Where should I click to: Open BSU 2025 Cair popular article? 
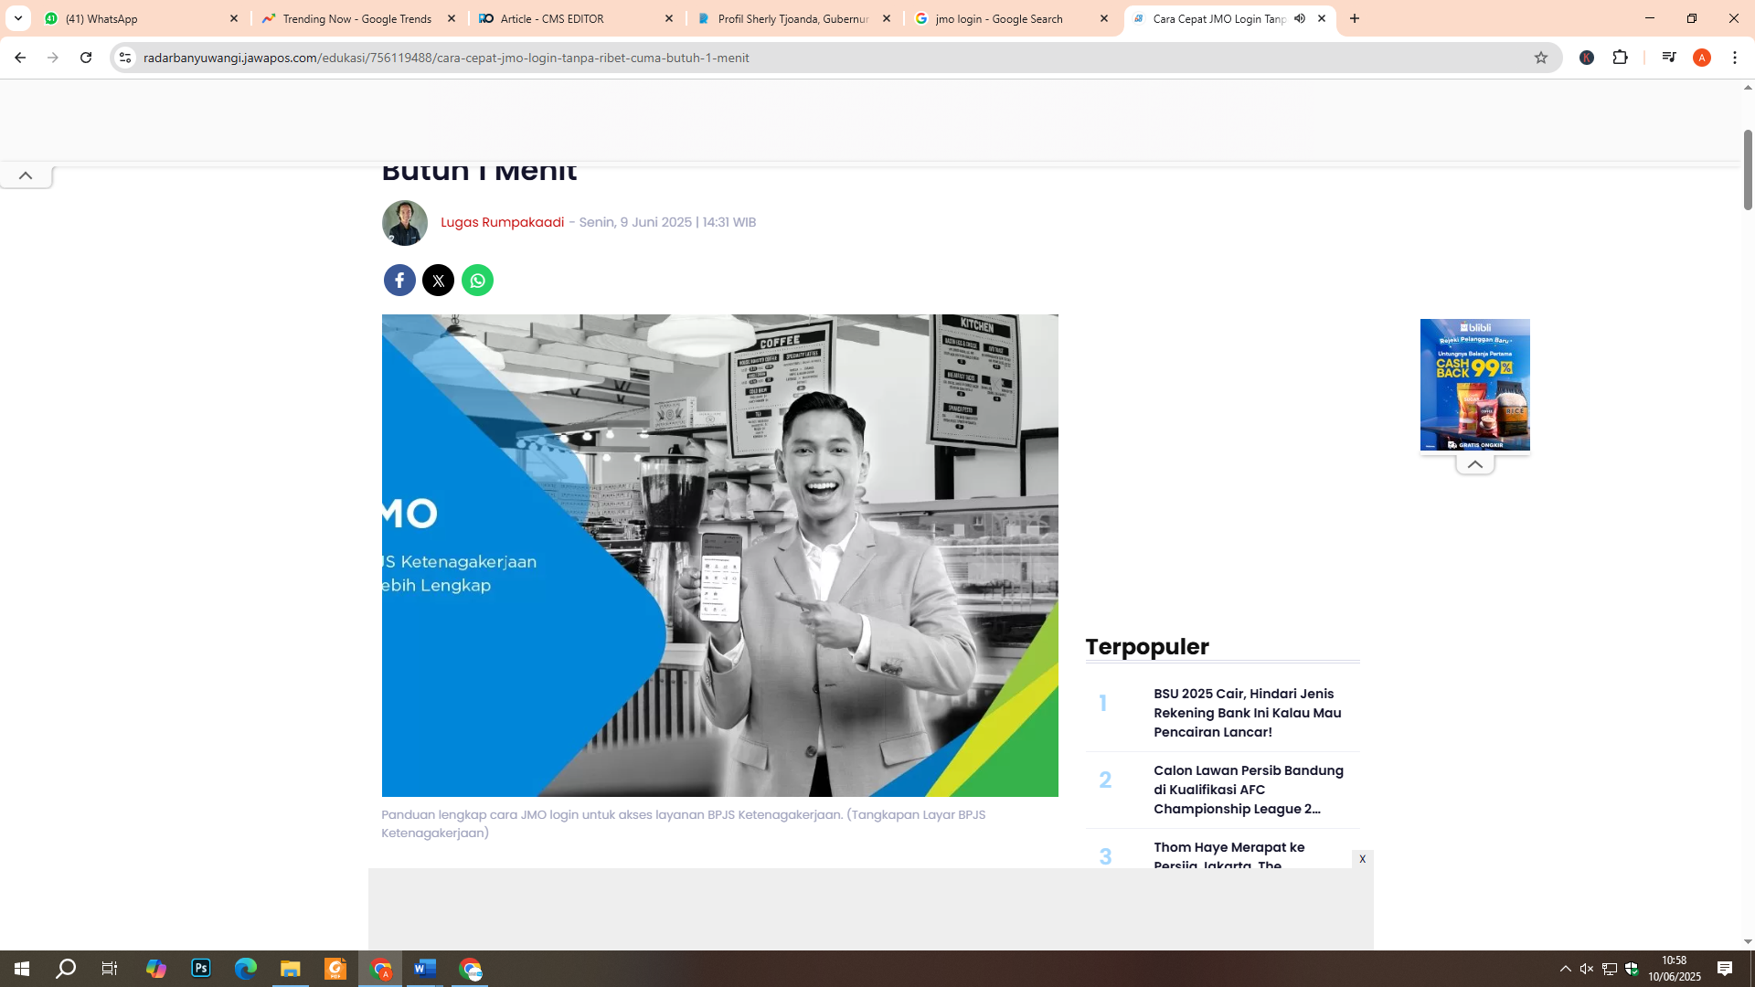click(x=1248, y=713)
